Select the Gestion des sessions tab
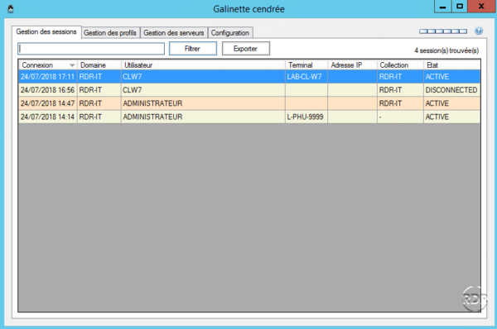The width and height of the screenshot is (497, 329). (x=46, y=32)
